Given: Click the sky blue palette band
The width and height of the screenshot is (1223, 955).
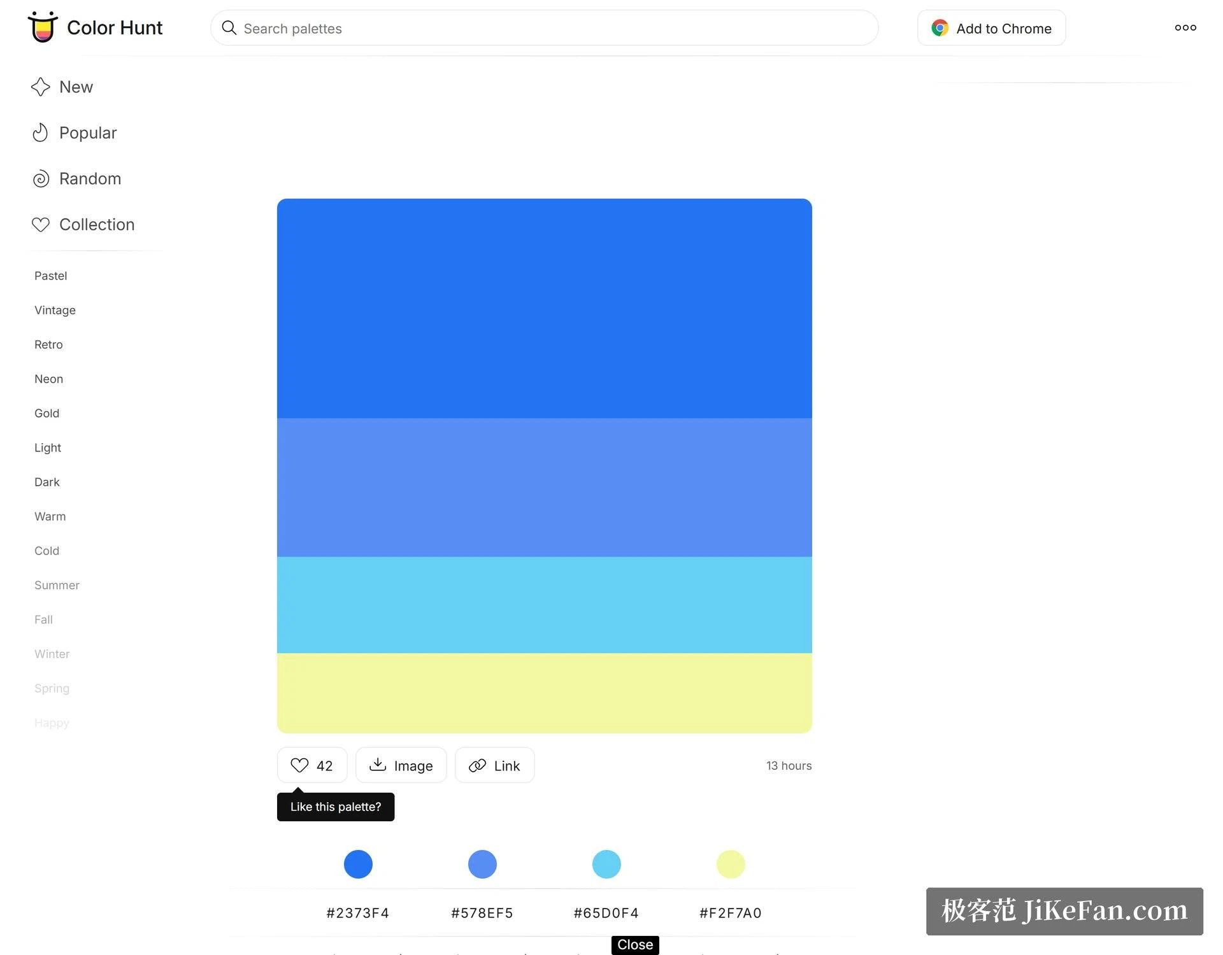Looking at the screenshot, I should (x=544, y=605).
